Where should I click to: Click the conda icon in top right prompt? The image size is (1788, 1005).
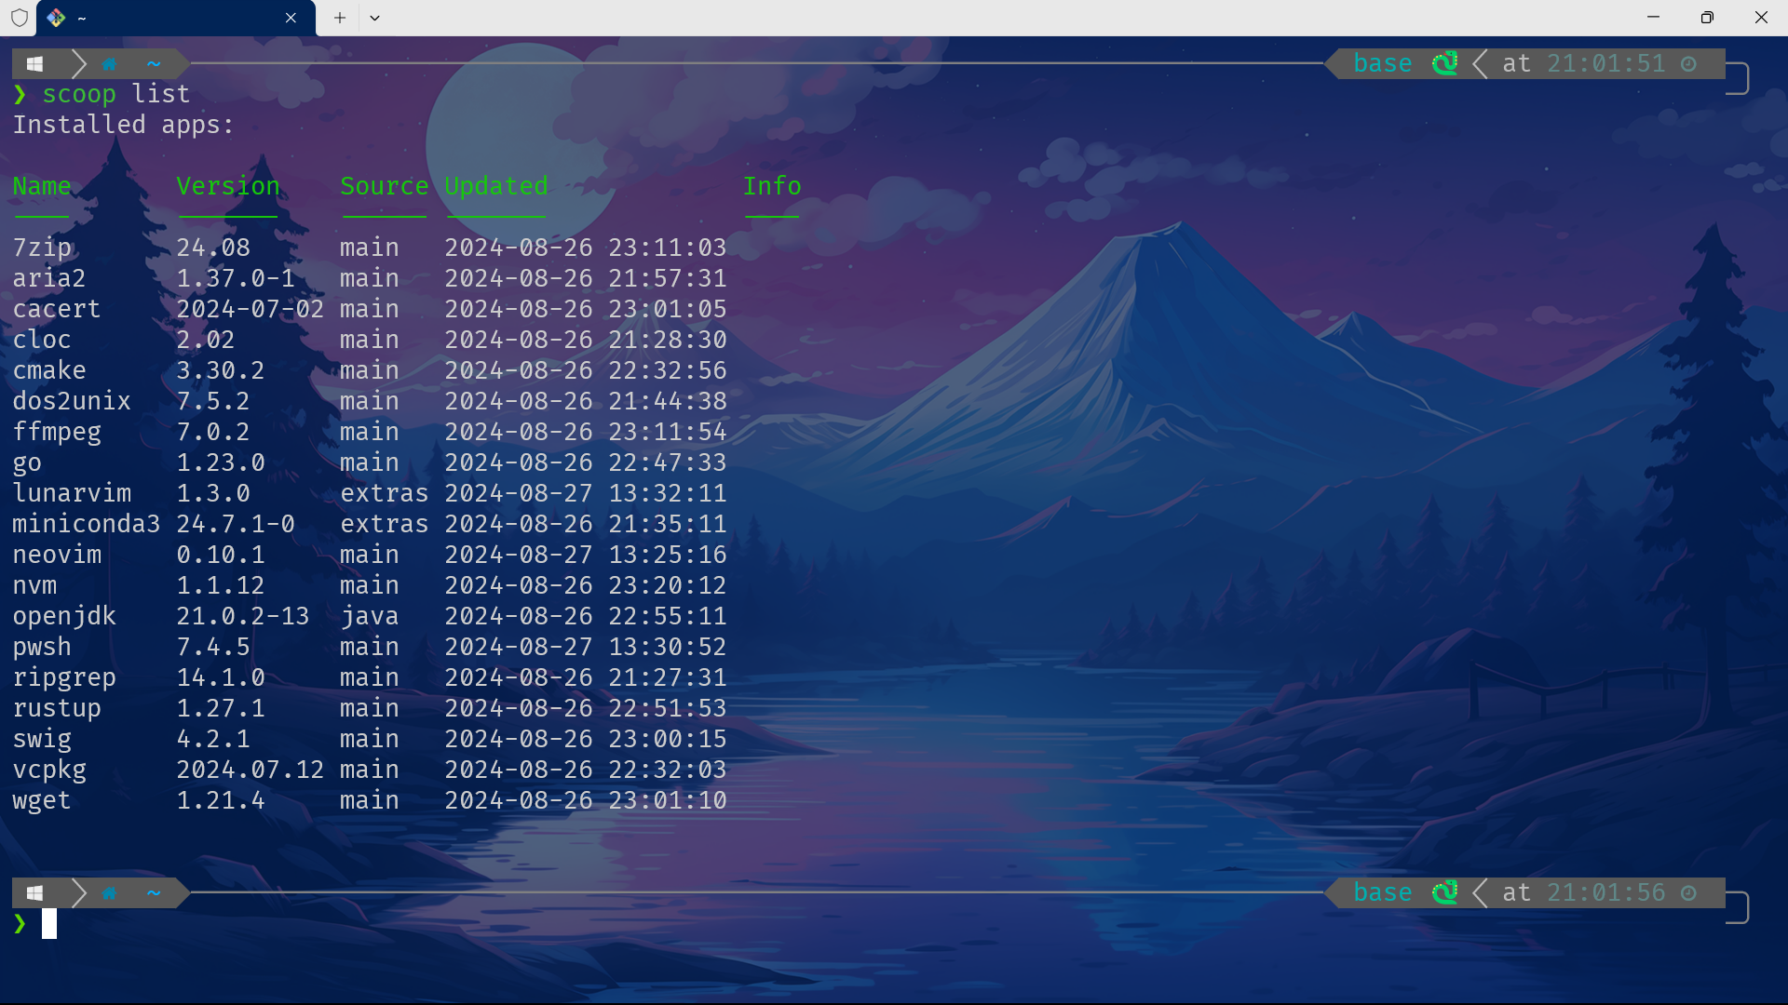coord(1444,63)
